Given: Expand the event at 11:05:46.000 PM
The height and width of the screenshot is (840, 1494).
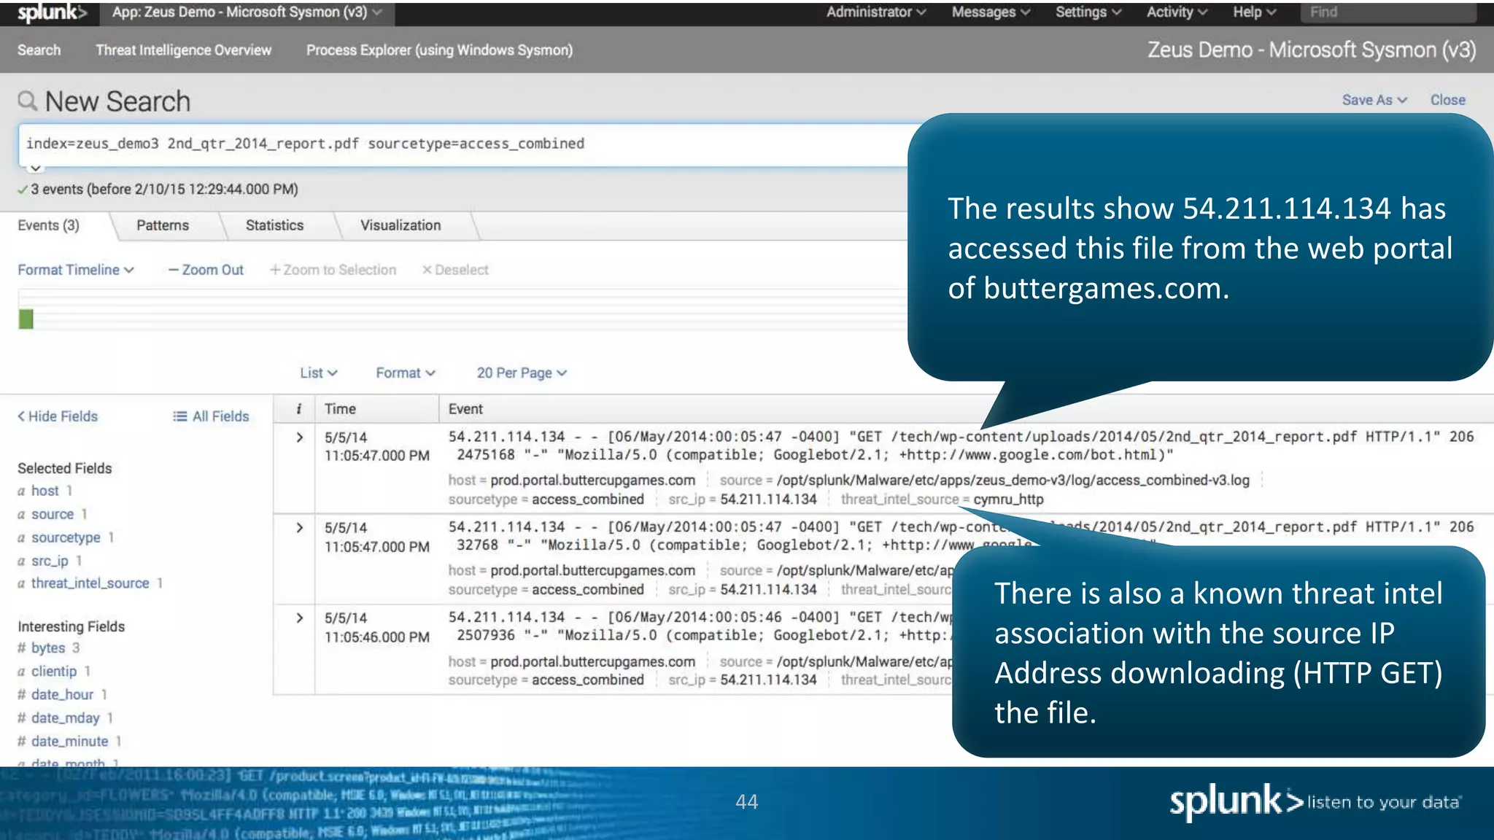Looking at the screenshot, I should click(299, 618).
